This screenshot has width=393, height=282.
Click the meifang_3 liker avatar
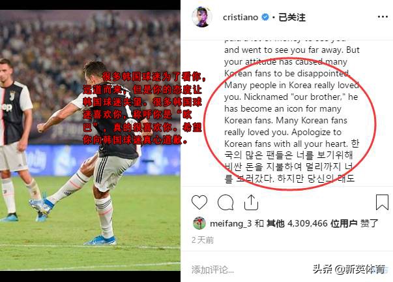(x=199, y=223)
